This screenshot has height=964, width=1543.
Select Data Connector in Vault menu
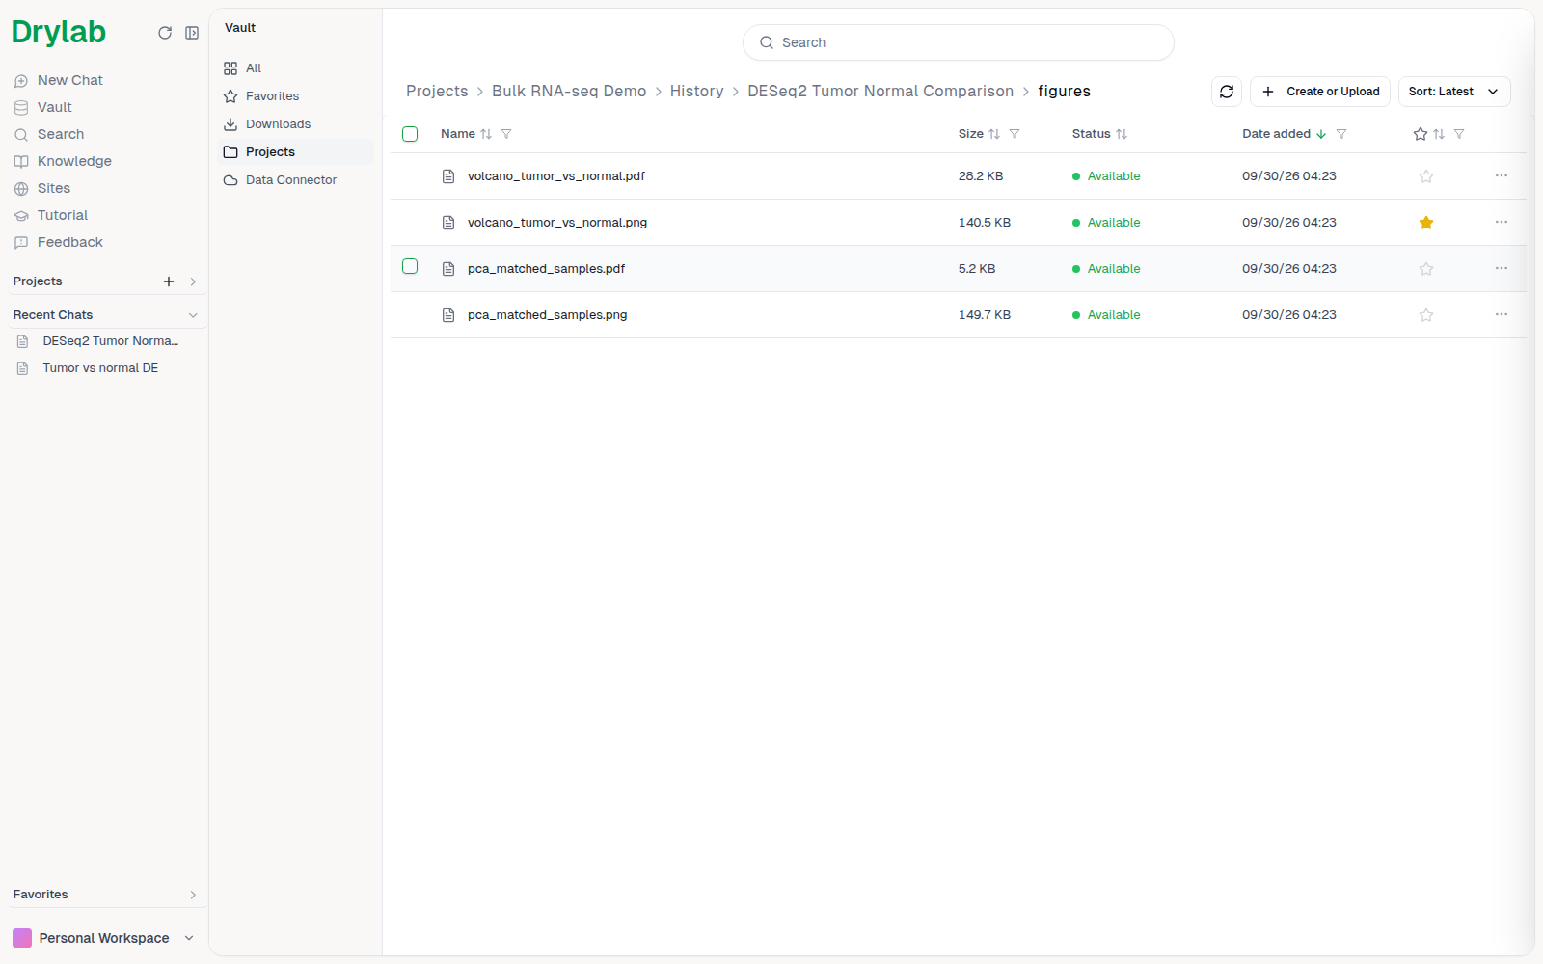290,180
